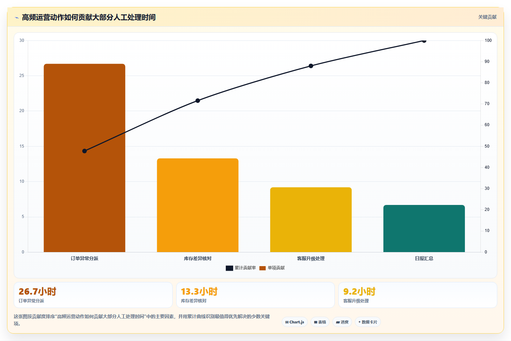Viewport: 511px width, 341px height.
Task: Click the 累计贡献率 legend label
Action: tap(245, 268)
